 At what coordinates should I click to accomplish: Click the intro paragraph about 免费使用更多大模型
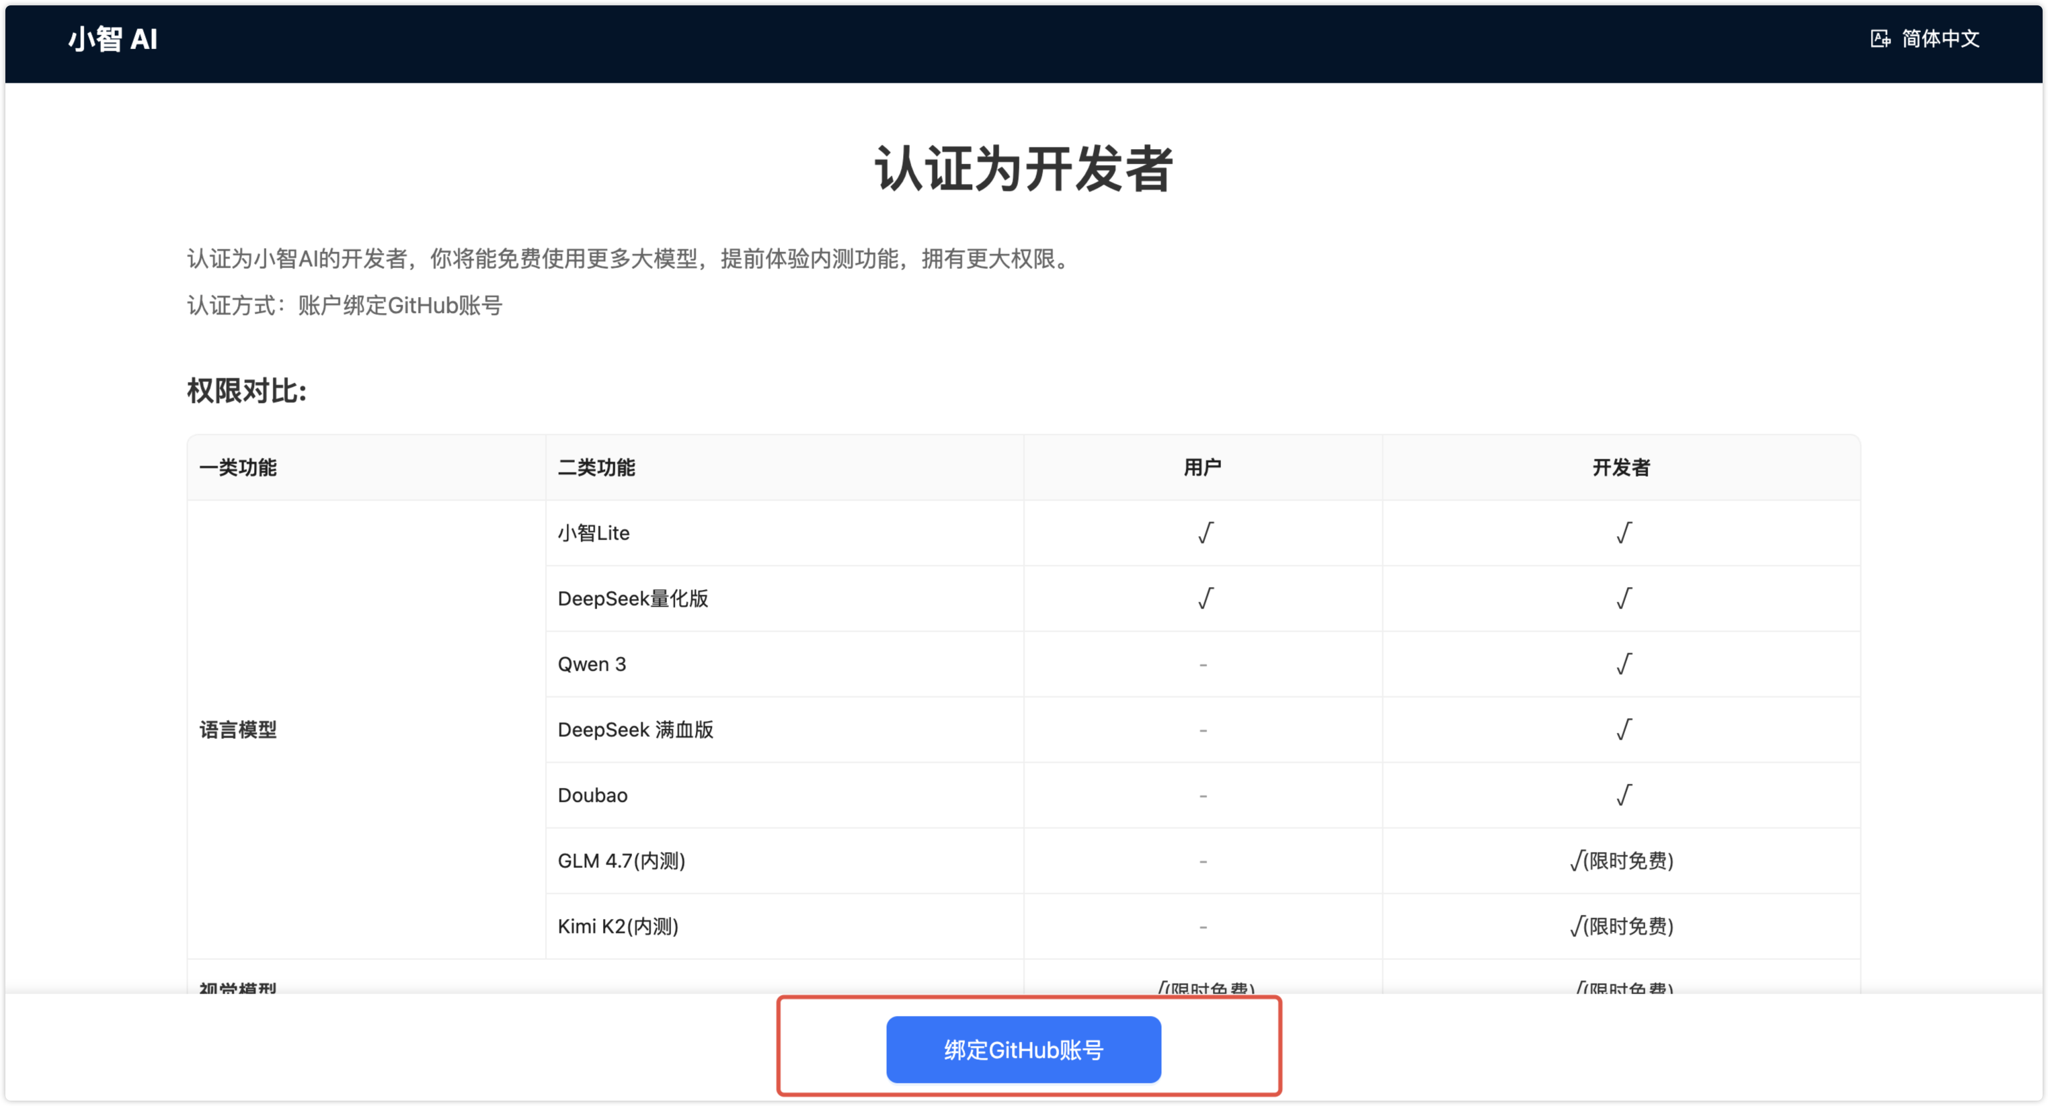coord(631,258)
